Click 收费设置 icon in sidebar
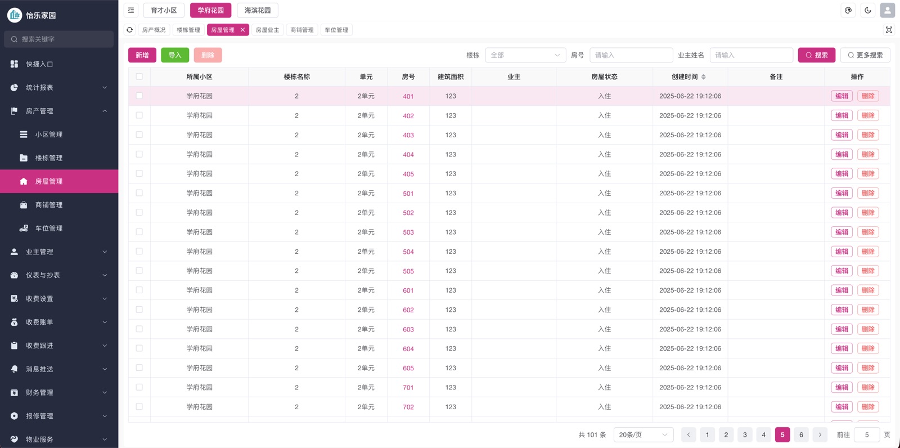 pyautogui.click(x=14, y=299)
